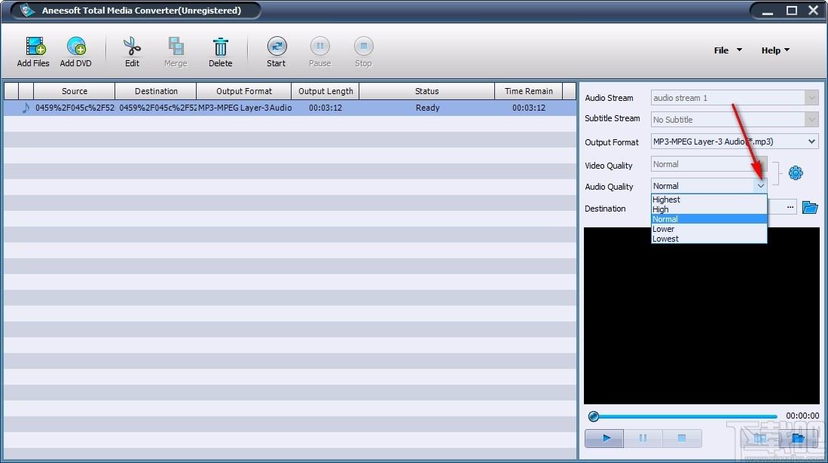828x463 pixels.
Task: Click the music note file icon
Action: click(26, 108)
